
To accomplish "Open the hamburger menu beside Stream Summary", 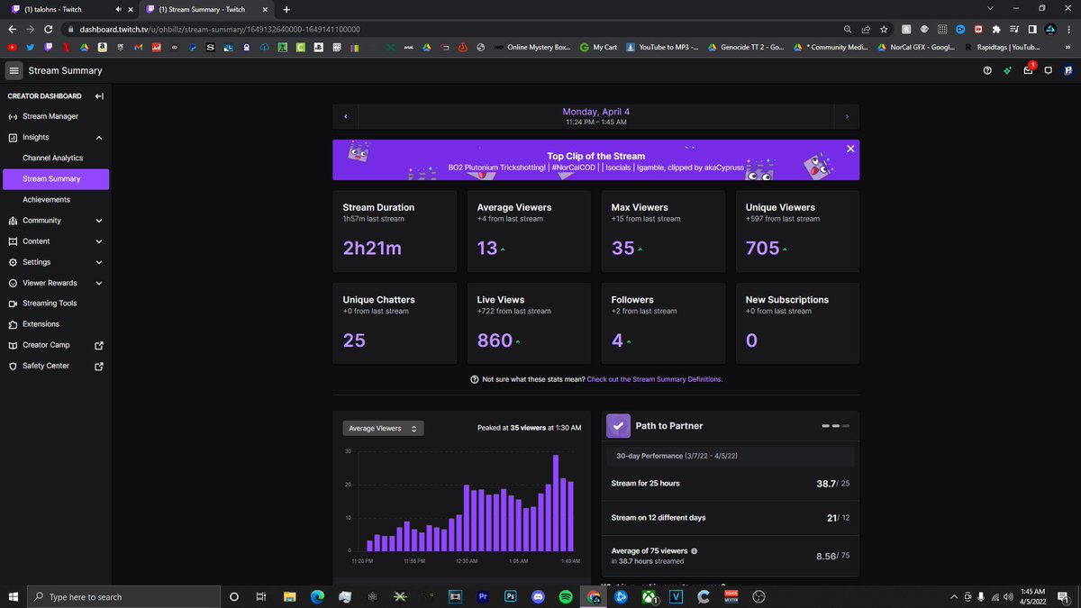I will (x=14, y=70).
